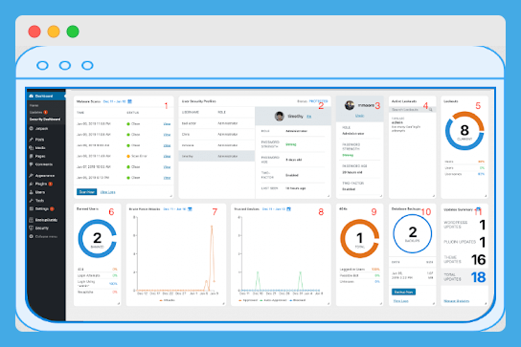Click the Backup Now button
The image size is (521, 347).
[404, 292]
